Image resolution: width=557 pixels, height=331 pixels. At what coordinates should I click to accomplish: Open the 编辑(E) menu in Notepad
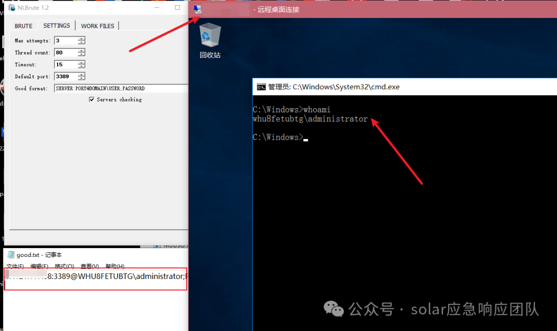pyautogui.click(x=39, y=266)
